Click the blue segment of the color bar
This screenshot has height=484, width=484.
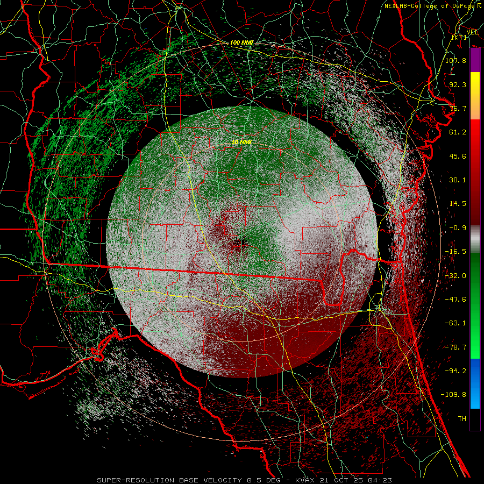(475, 383)
